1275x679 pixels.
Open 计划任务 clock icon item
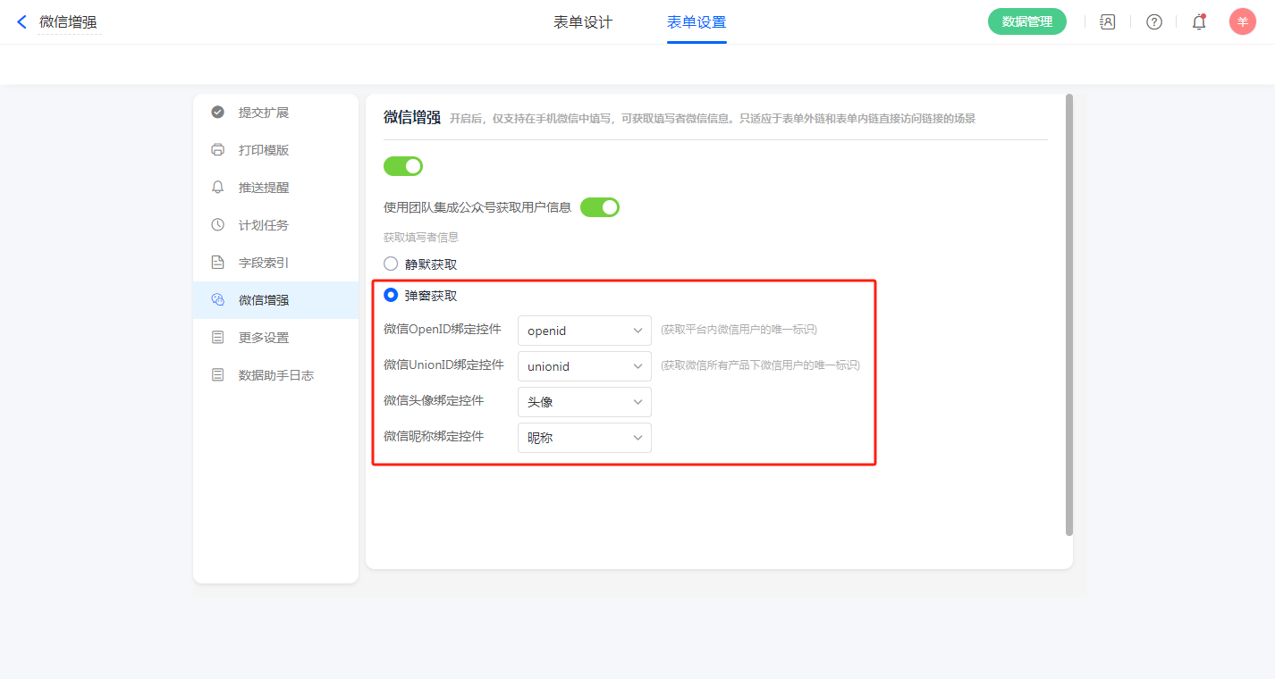click(263, 225)
